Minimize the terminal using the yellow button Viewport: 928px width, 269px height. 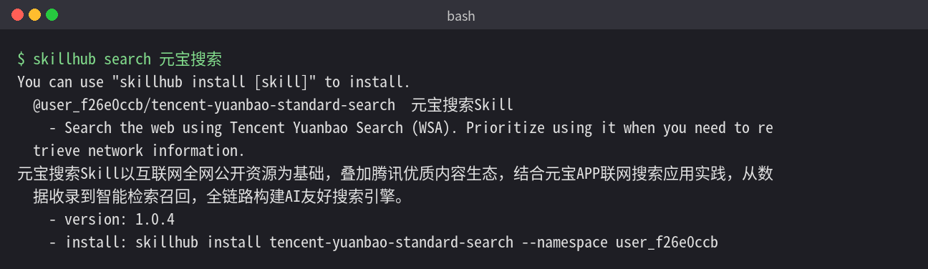[x=34, y=14]
